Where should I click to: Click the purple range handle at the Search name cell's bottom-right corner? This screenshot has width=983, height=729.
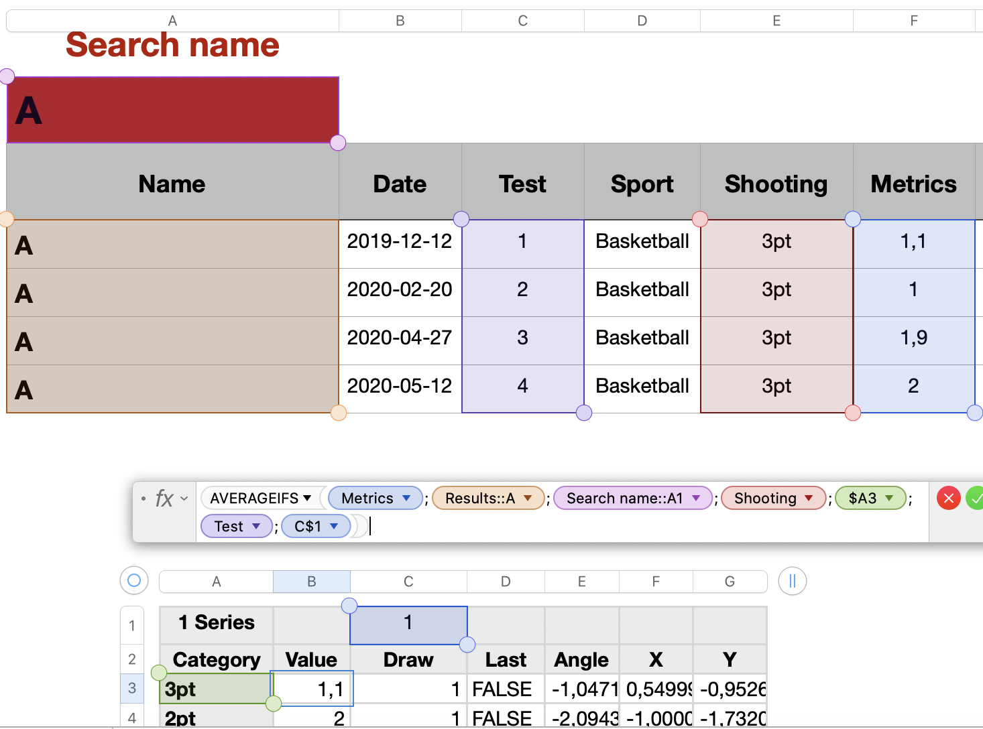click(x=338, y=143)
